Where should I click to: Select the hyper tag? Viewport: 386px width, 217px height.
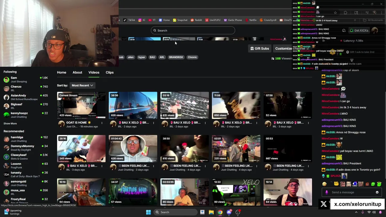coord(142,57)
